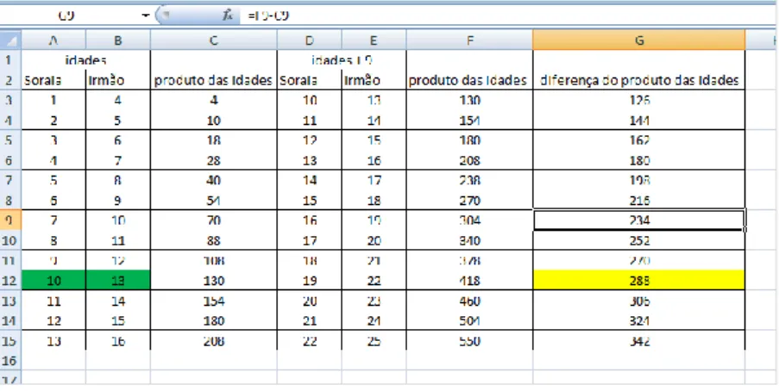
Task: Select row 16 header
Action: [x=10, y=361]
